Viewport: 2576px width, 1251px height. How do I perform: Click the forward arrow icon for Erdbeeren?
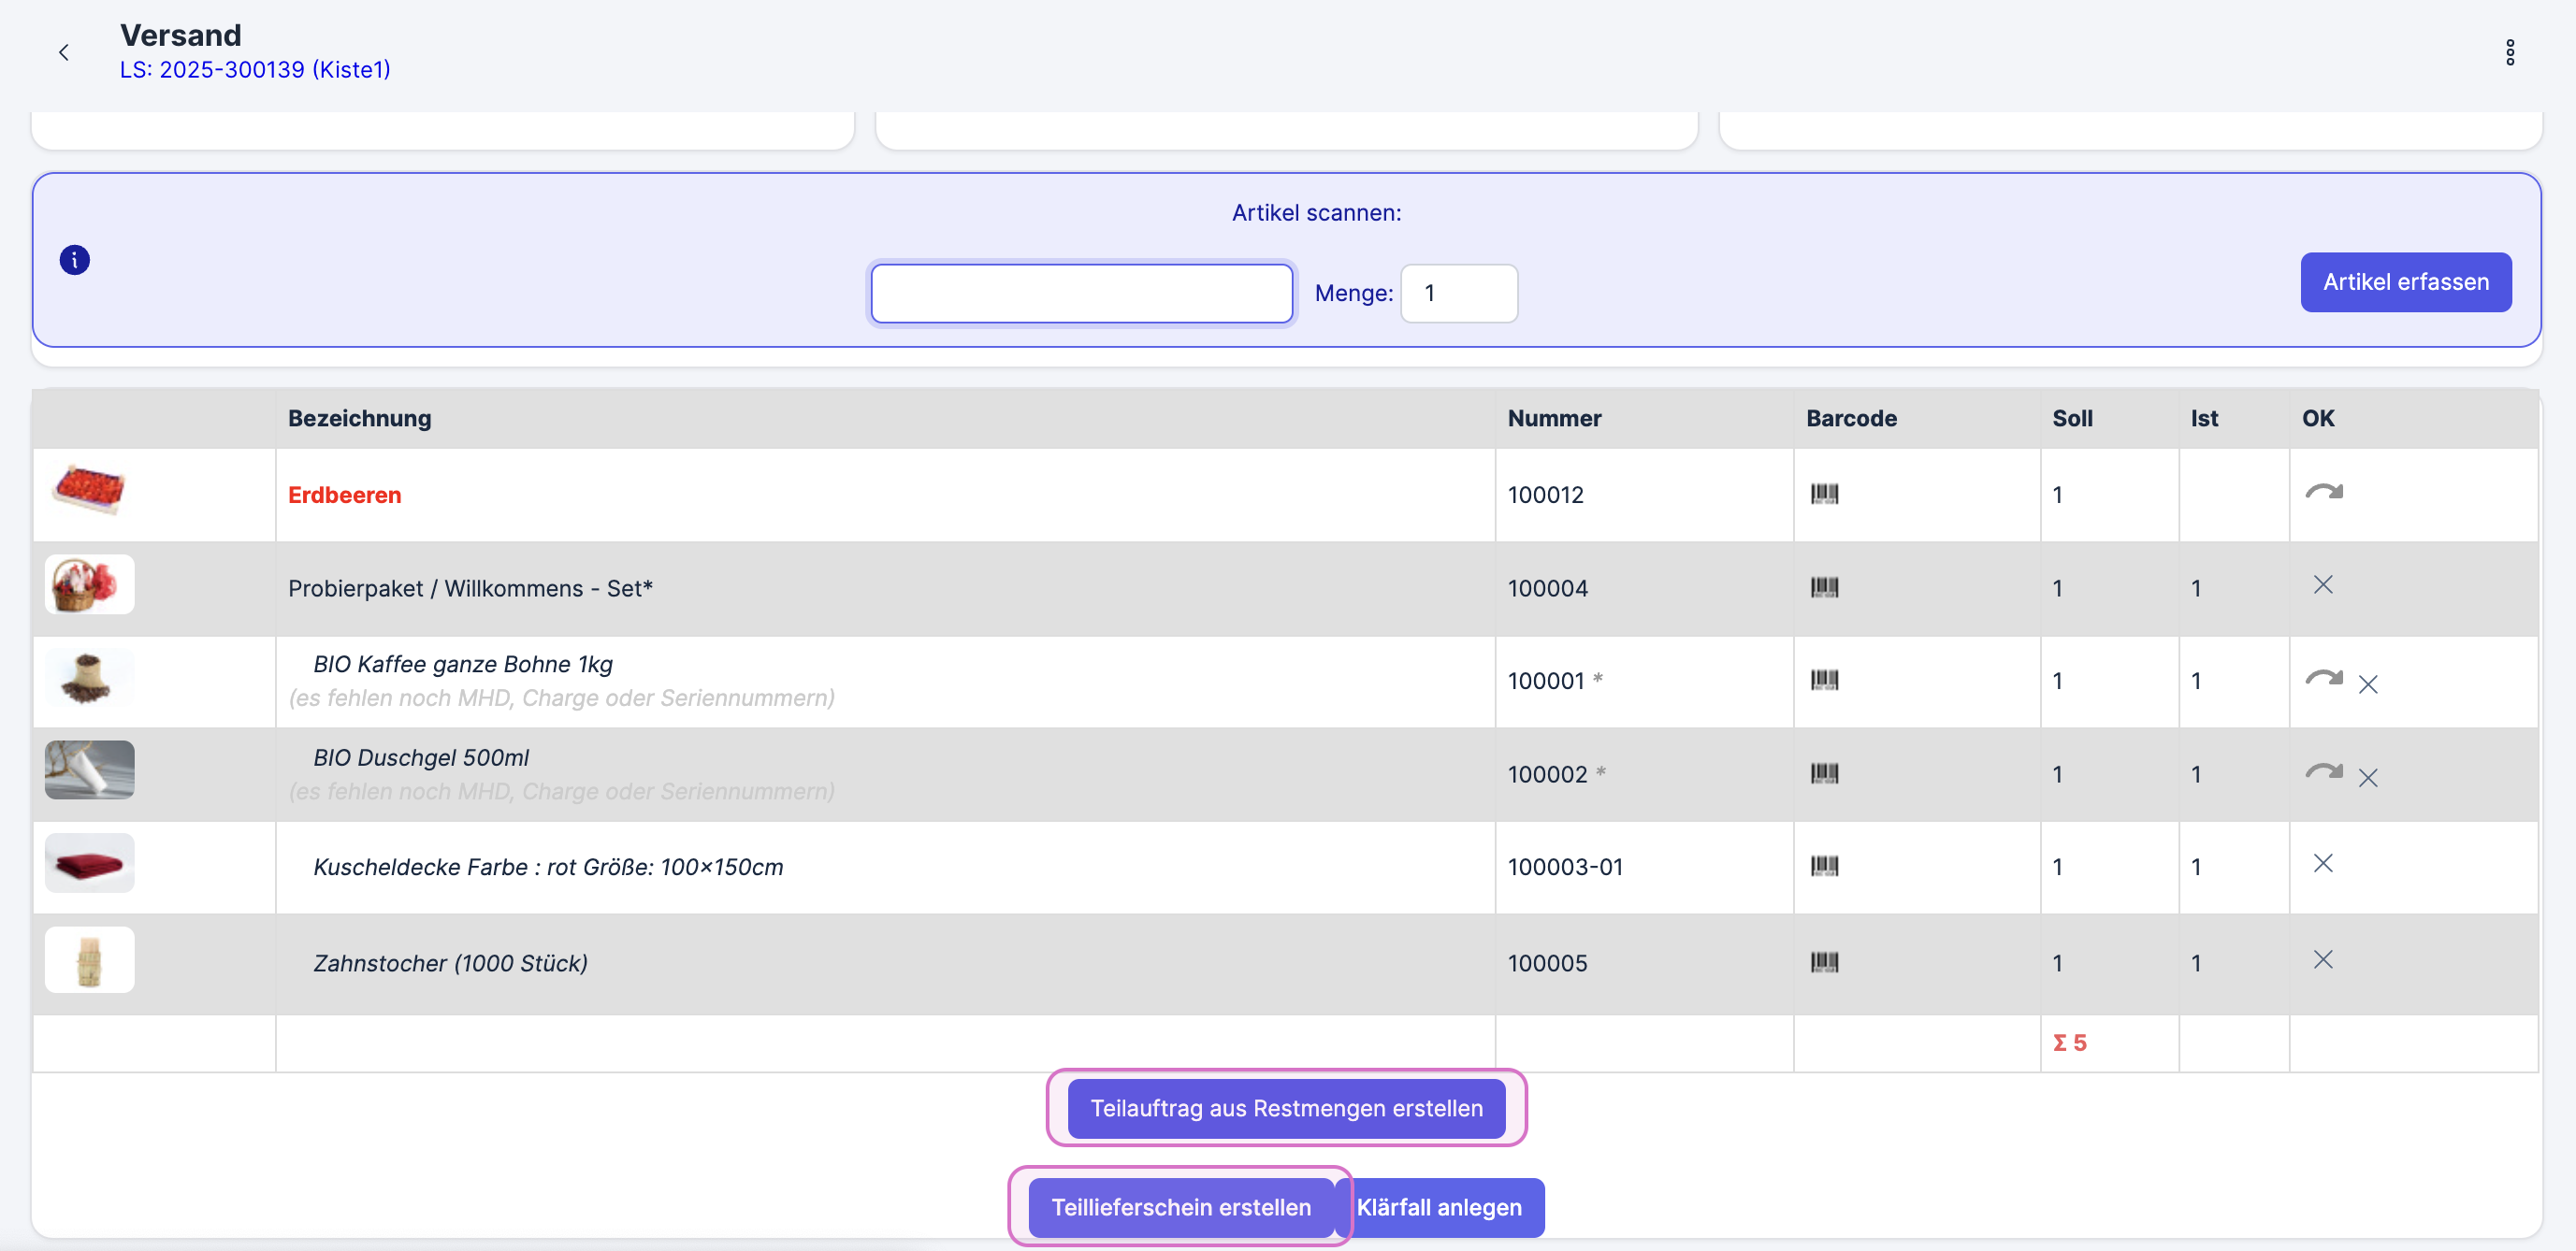pyautogui.click(x=2323, y=492)
